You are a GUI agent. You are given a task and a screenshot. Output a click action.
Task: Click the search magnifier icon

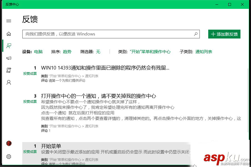(196, 34)
